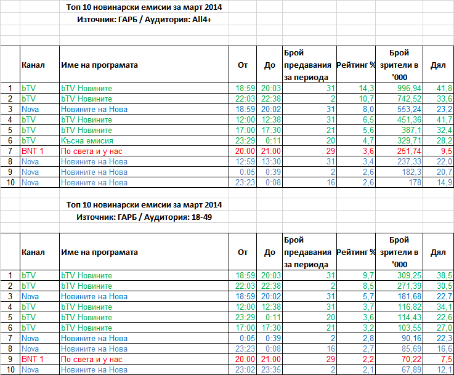Screen dimensions: 454x375
Task: Select rating cell 5,7
Action: 368,296
